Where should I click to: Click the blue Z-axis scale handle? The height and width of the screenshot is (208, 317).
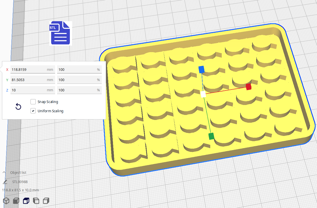point(202,70)
